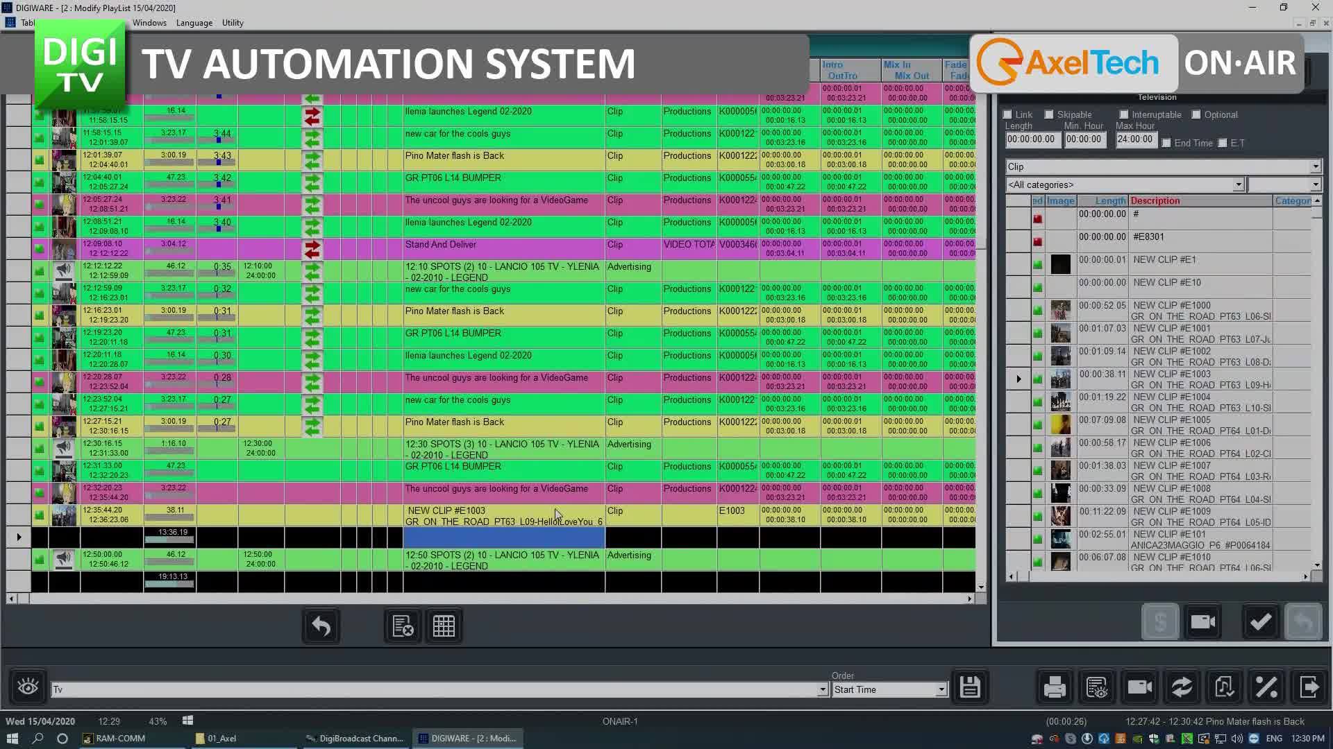Viewport: 1333px width, 749px height.
Task: Sort clips by Description column header
Action: [1201, 201]
